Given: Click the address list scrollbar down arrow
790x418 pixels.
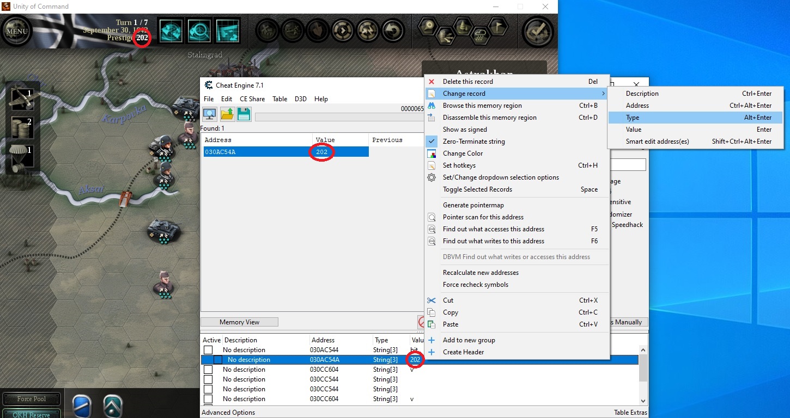Looking at the screenshot, I should click(x=643, y=401).
